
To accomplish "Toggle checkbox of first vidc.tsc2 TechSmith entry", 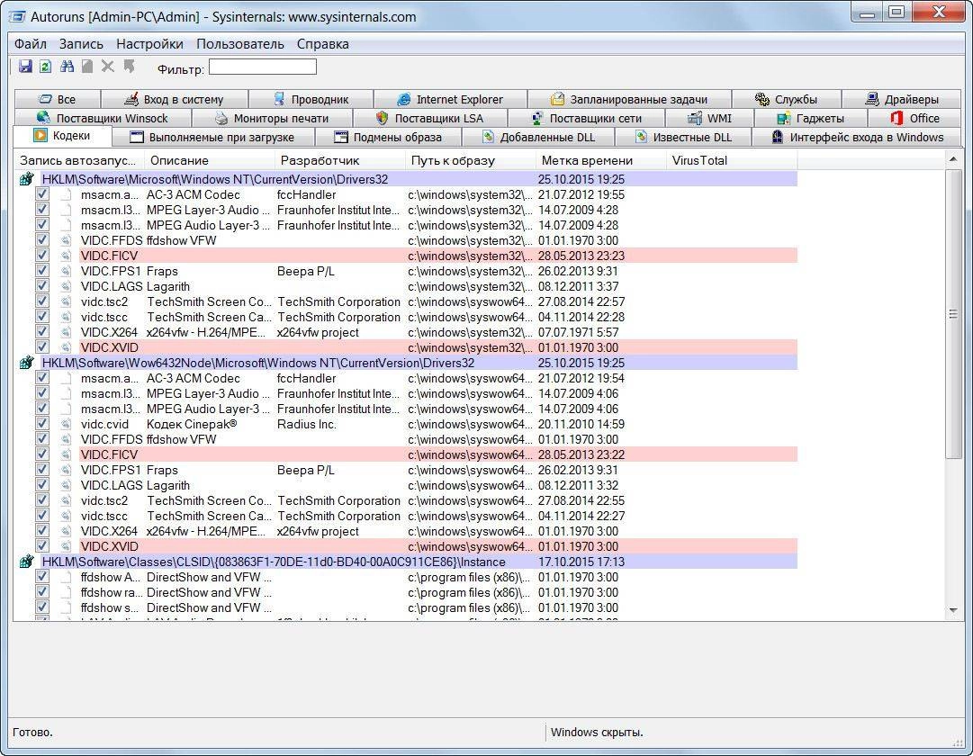I will 42,301.
